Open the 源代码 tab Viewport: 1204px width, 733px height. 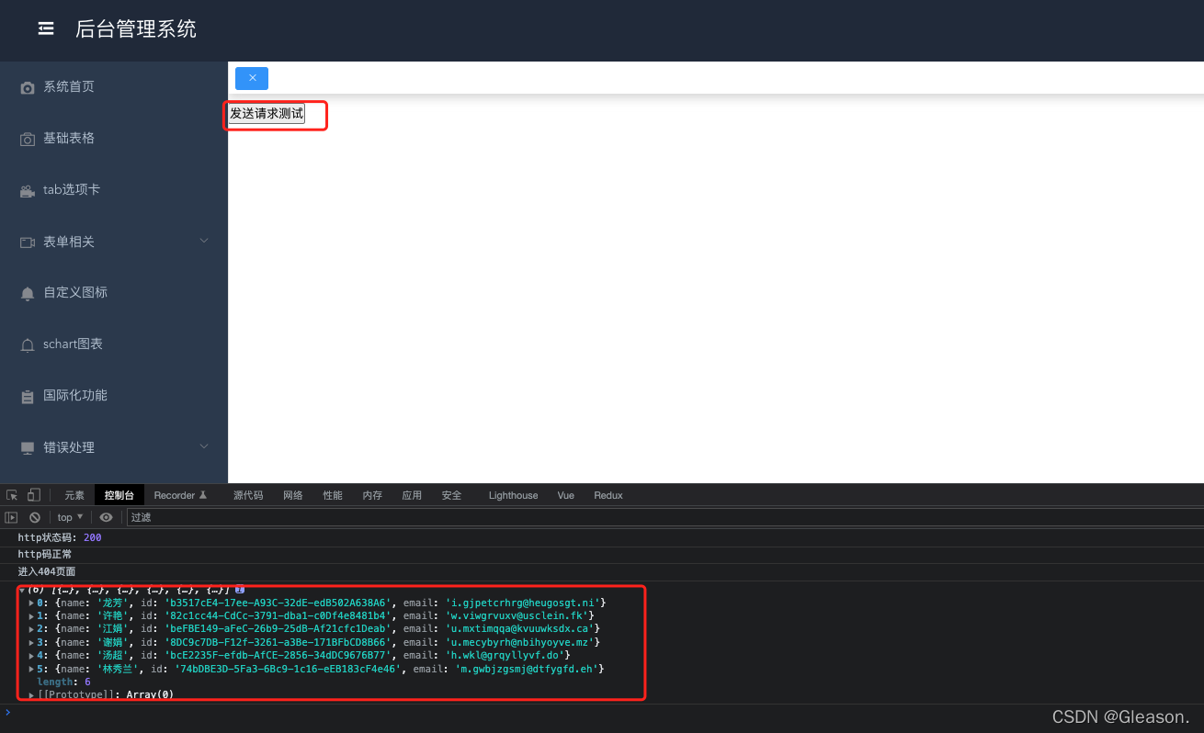(x=248, y=495)
